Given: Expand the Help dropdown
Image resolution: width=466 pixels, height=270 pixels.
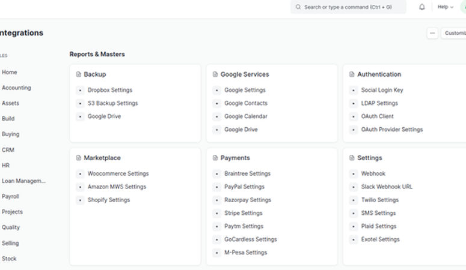Looking at the screenshot, I should pyautogui.click(x=445, y=7).
